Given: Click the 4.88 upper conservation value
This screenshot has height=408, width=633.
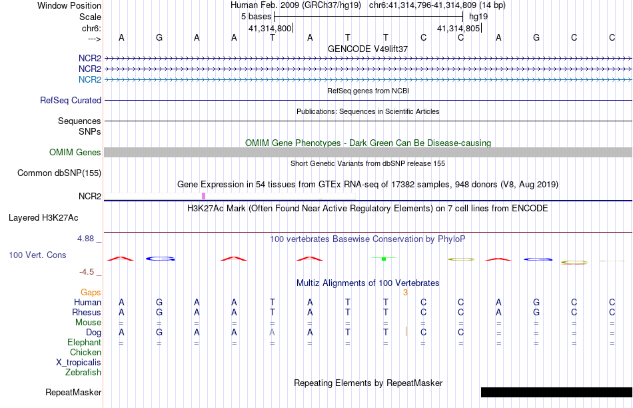Looking at the screenshot, I should click(x=85, y=239).
